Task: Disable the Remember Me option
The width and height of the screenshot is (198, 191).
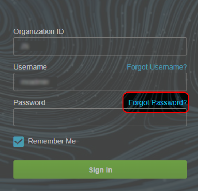Action: tap(19, 142)
